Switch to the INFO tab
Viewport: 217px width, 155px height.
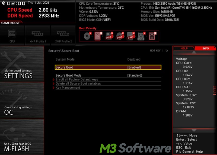pyautogui.click(x=206, y=49)
